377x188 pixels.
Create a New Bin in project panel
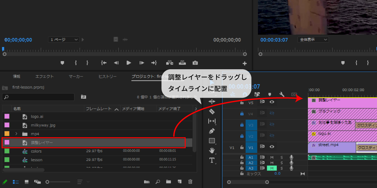[168, 182]
